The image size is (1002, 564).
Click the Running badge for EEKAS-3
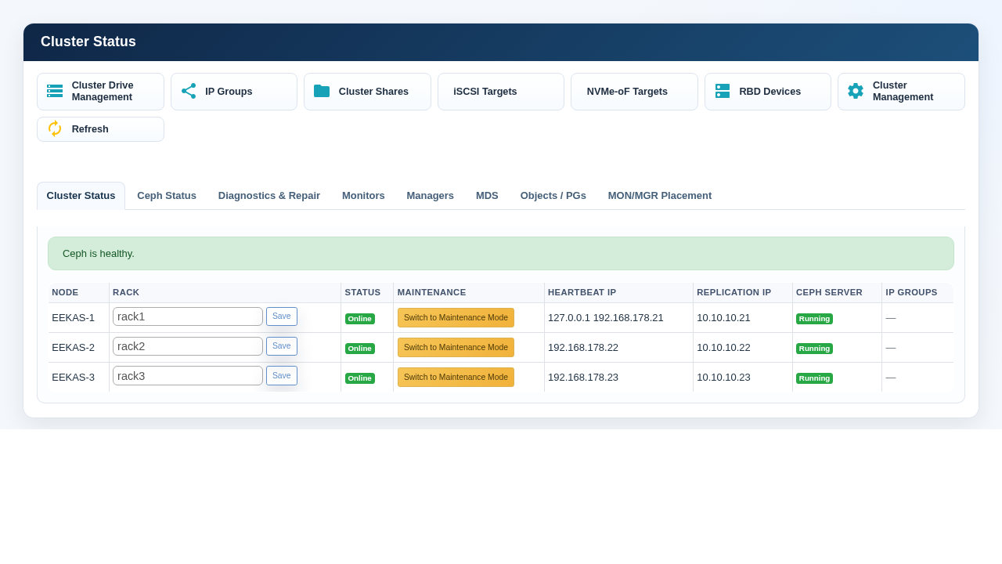pos(814,378)
